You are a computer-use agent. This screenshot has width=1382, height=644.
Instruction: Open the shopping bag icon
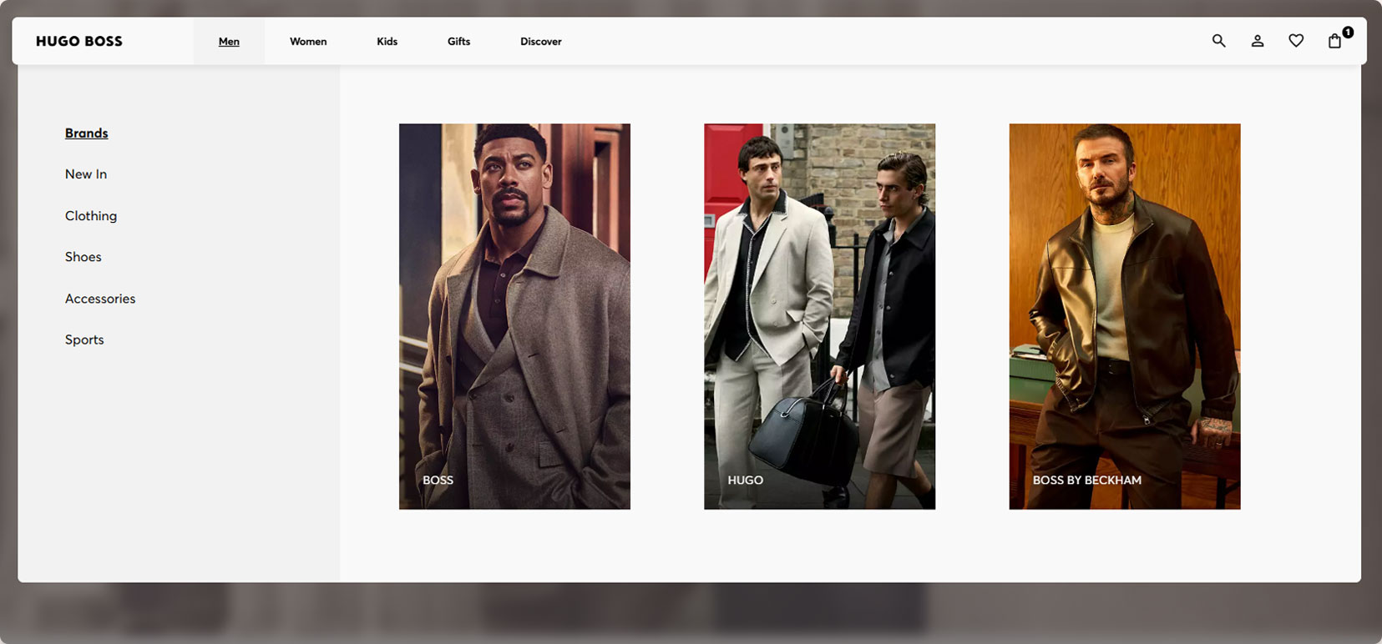click(1335, 41)
